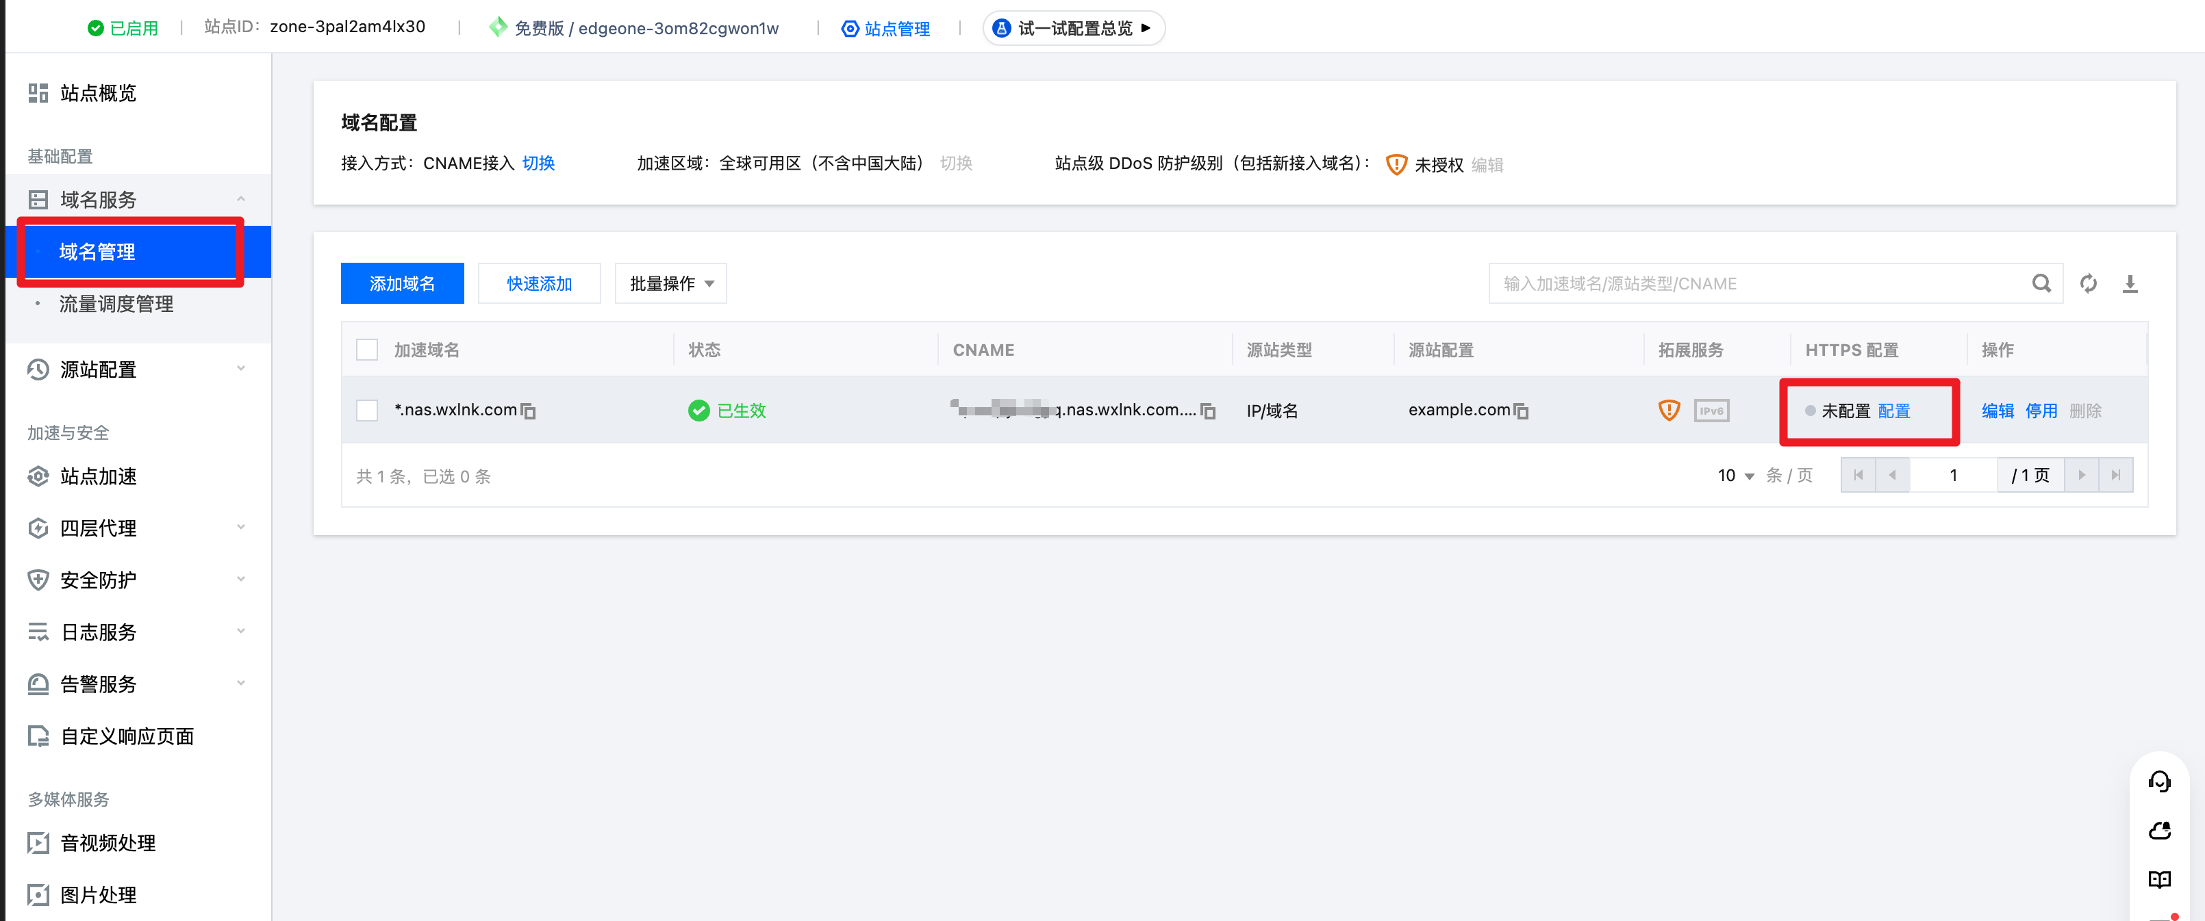Viewport: 2205px width, 921px height.
Task: Copy the *.nas.wxlnk.com domain name
Action: click(529, 411)
